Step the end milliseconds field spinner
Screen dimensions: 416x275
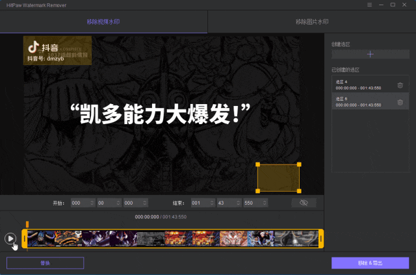[265, 203]
